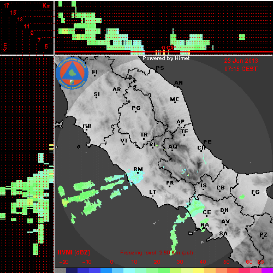Click the 'HVMI [dBZ]' product label

tap(74, 252)
